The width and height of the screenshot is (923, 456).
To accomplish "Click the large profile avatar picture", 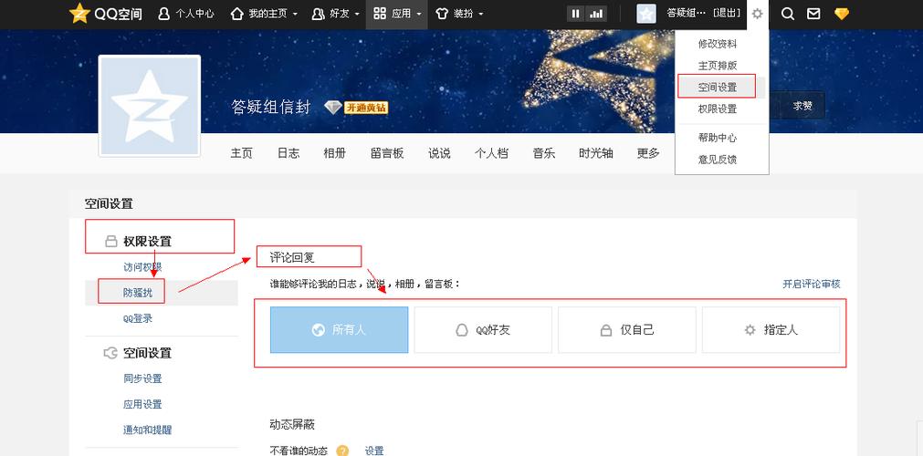I will pyautogui.click(x=150, y=106).
